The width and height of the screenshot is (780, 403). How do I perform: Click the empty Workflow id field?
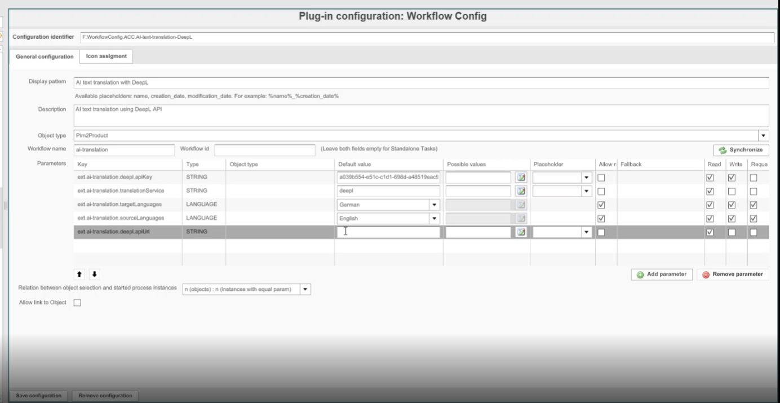click(265, 150)
